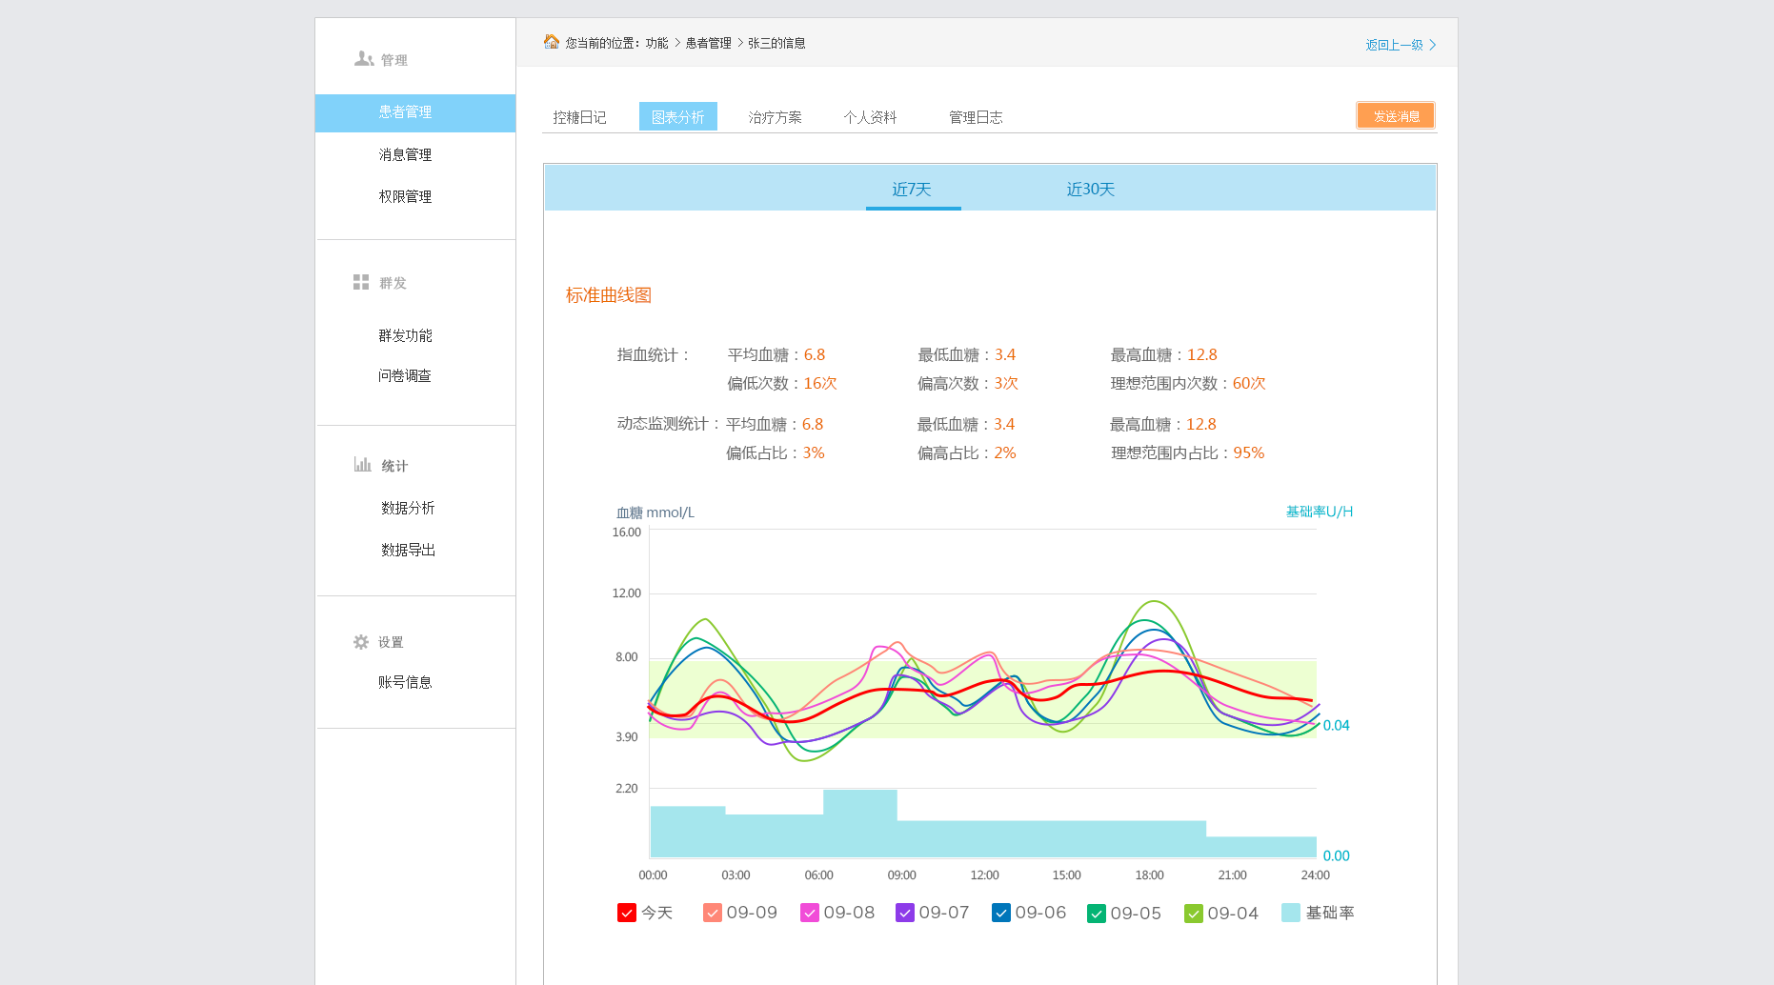The height and width of the screenshot is (985, 1774).
Task: Click the arrow next to 返回上一级
Action: coord(1432,45)
